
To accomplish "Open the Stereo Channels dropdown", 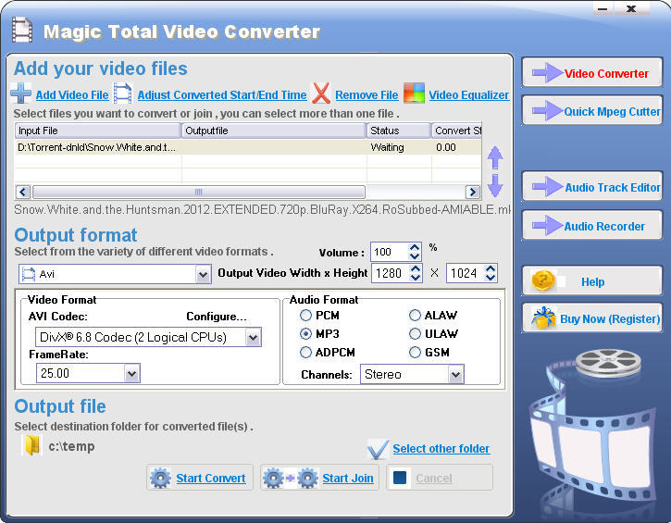I will (x=455, y=375).
